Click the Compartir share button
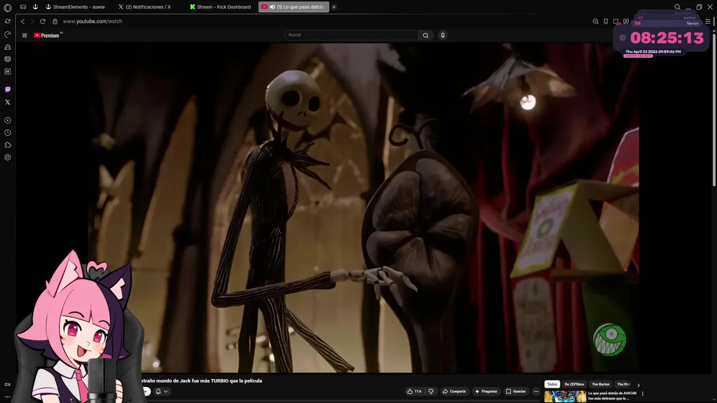Viewport: 717px width, 403px height. click(x=454, y=391)
